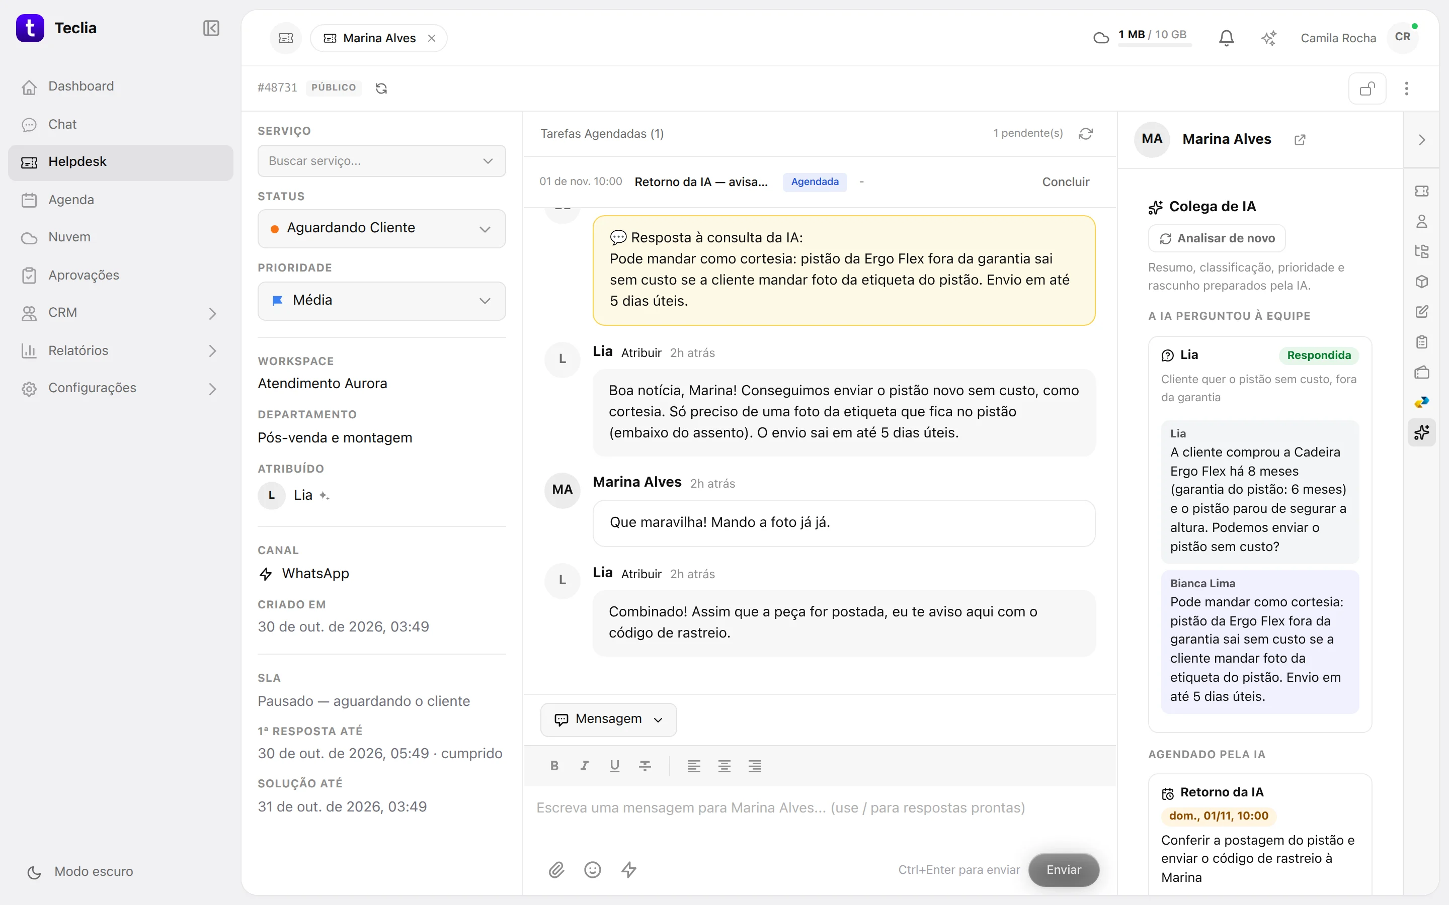Open the Buscar serviço dropdown
Image resolution: width=1449 pixels, height=905 pixels.
click(381, 161)
